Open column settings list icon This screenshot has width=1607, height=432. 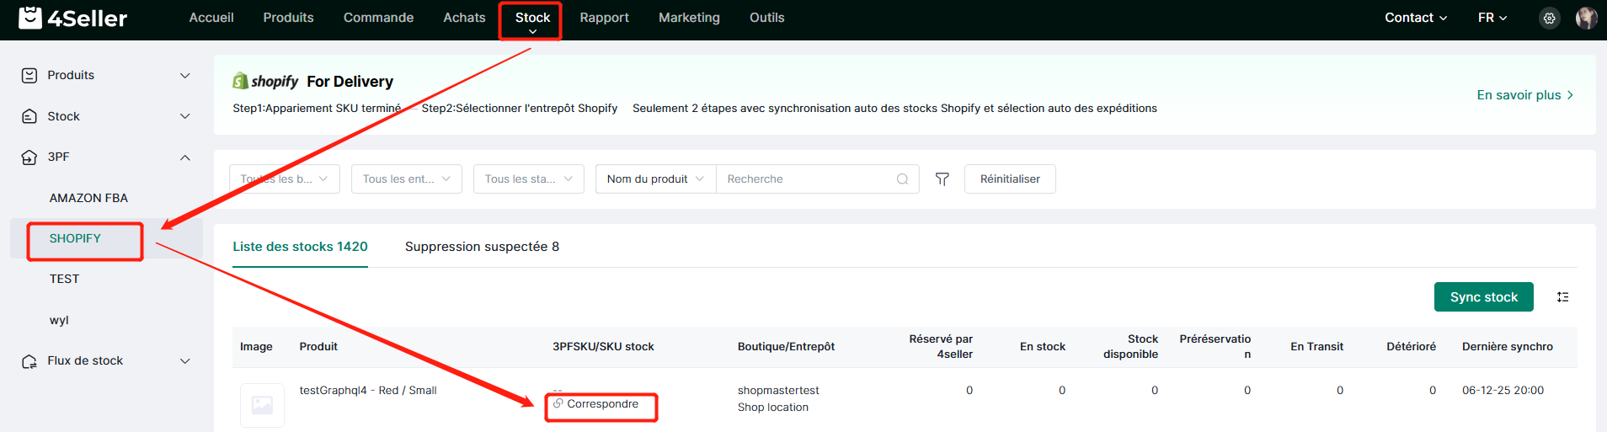[x=1562, y=297]
